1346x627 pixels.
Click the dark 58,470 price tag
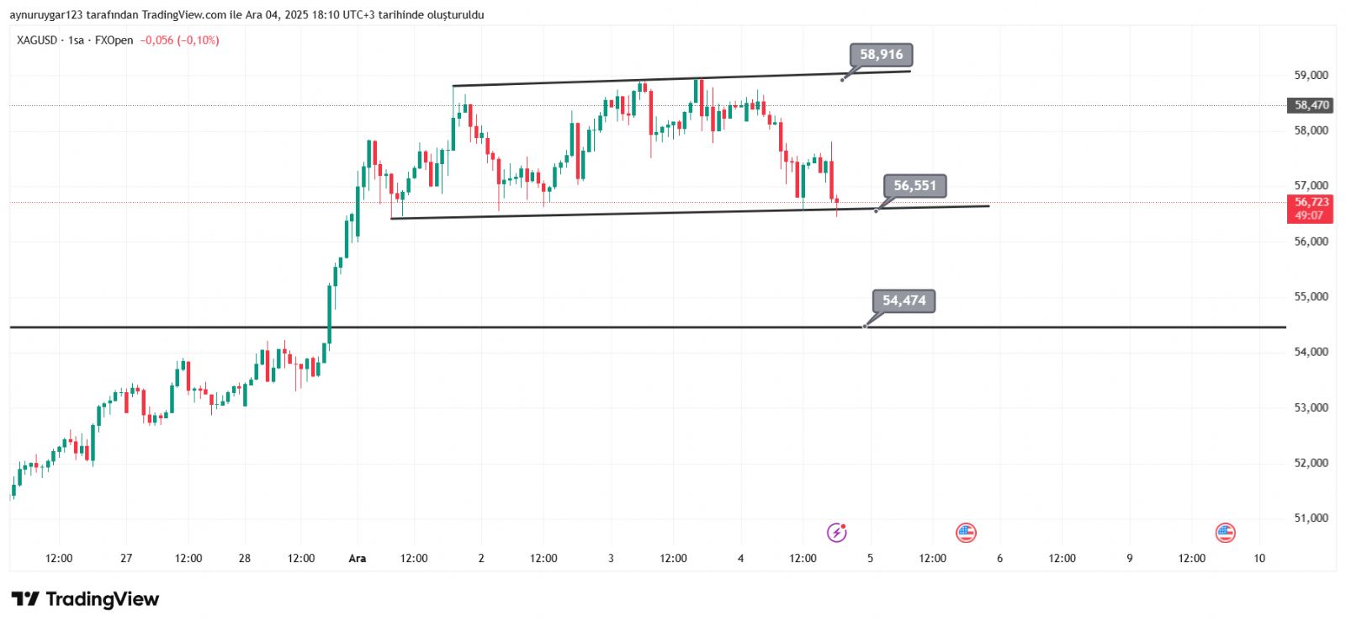tap(1311, 105)
